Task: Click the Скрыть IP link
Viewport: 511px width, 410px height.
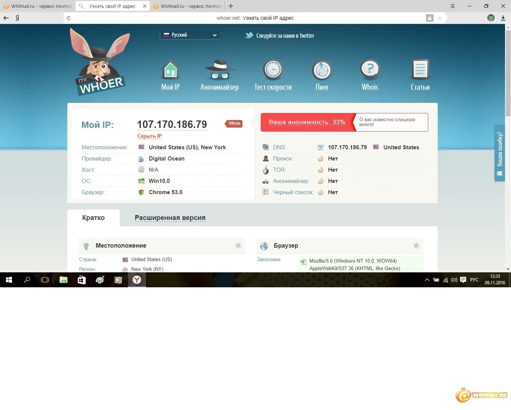Action: click(x=150, y=136)
